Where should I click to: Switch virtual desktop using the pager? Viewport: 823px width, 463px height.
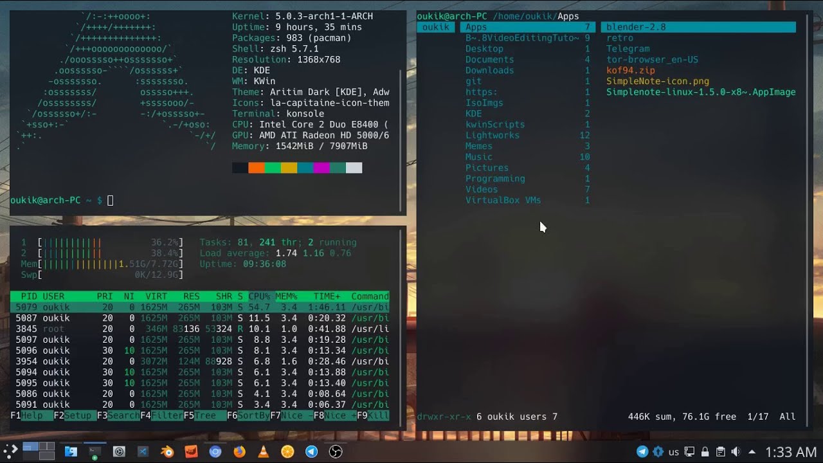pyautogui.click(x=39, y=451)
